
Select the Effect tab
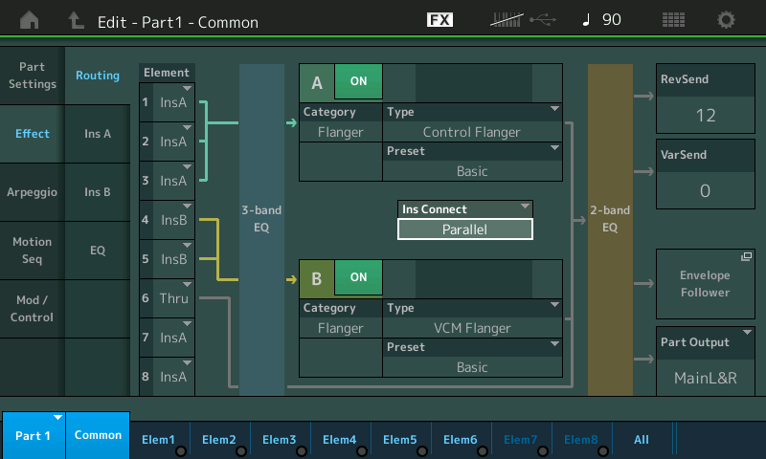tap(33, 134)
